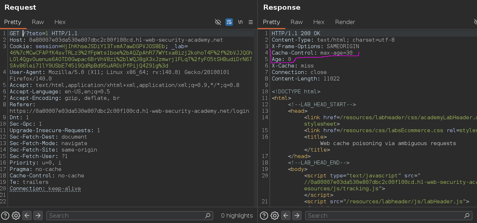Go to previous match in Request search

[27, 215]
